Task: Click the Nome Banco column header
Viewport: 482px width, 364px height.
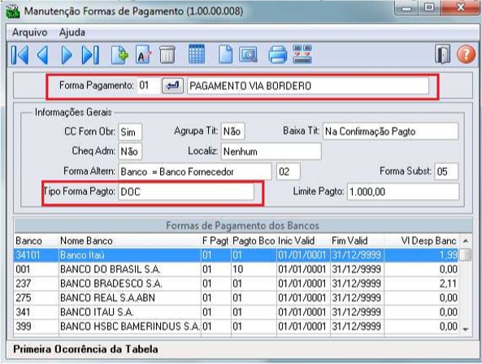Action: pyautogui.click(x=130, y=240)
